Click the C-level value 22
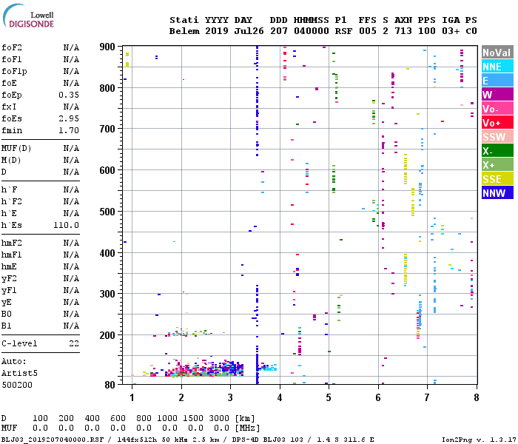 [x=74, y=343]
